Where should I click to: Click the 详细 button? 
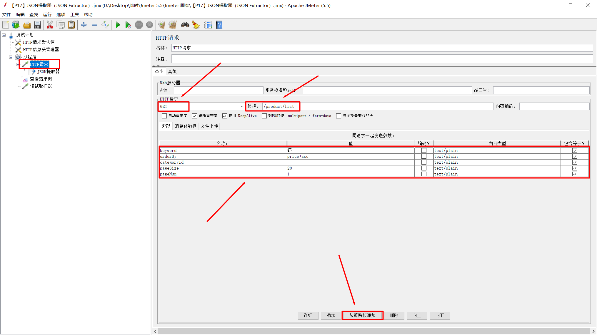[308, 316]
